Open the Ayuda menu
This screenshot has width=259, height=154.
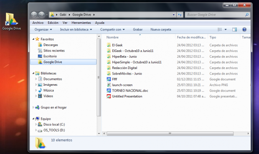pos(99,23)
